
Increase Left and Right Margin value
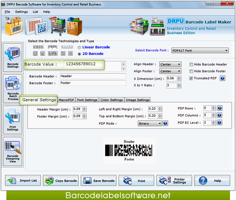click(160, 108)
